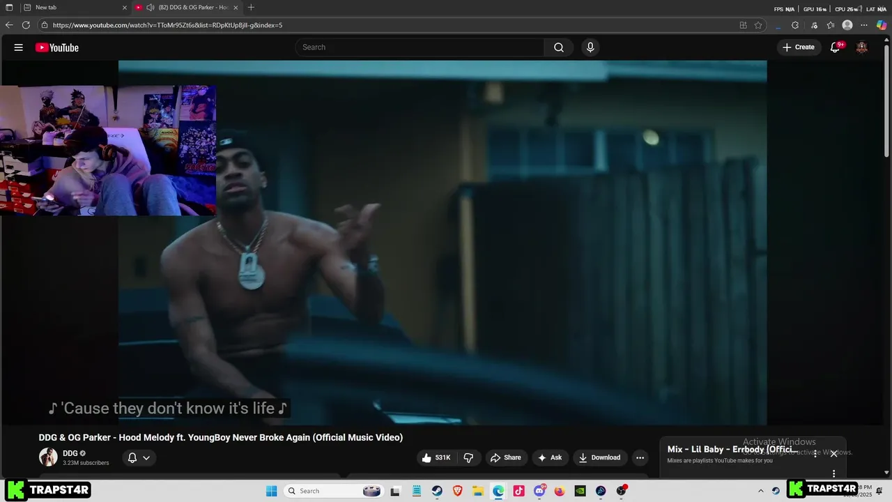Click the Ask button
Viewport: 892px width, 502px height.
pos(550,458)
